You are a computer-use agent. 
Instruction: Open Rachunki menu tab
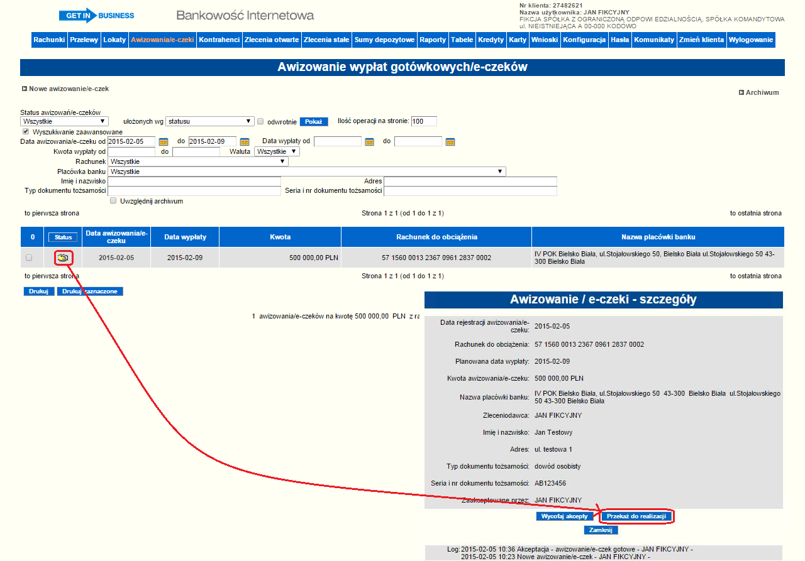click(49, 40)
